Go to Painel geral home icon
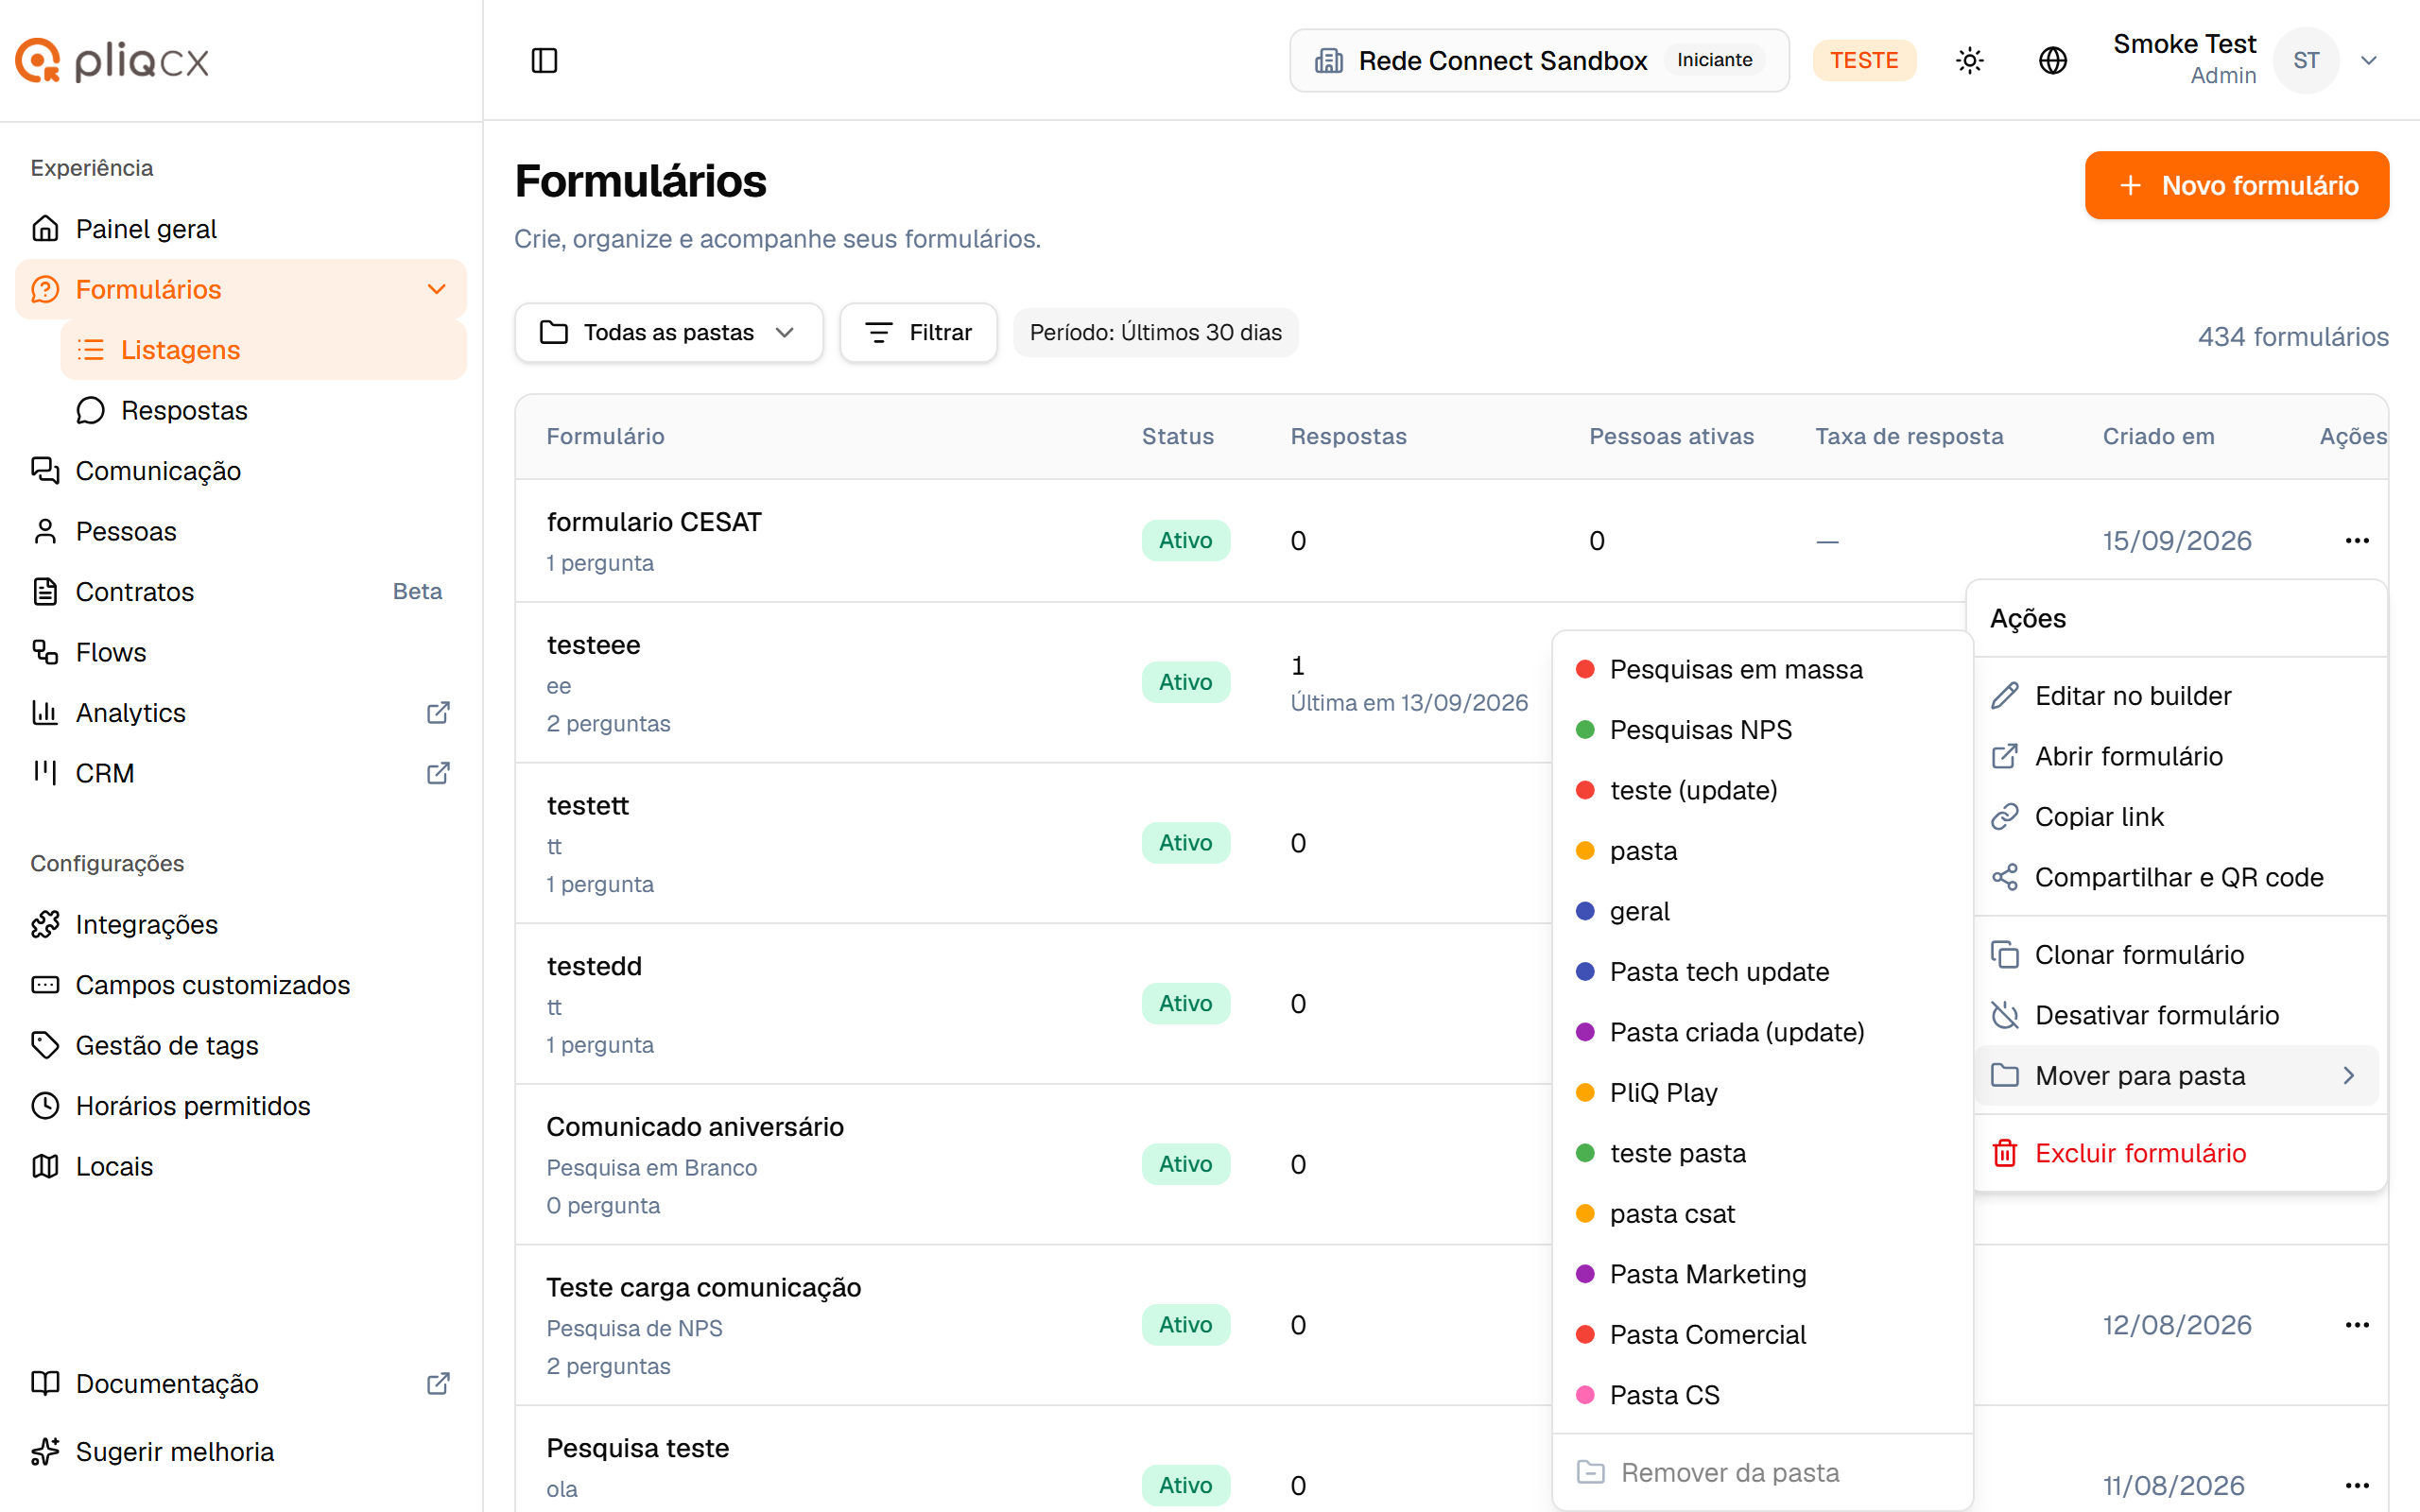 (45, 228)
